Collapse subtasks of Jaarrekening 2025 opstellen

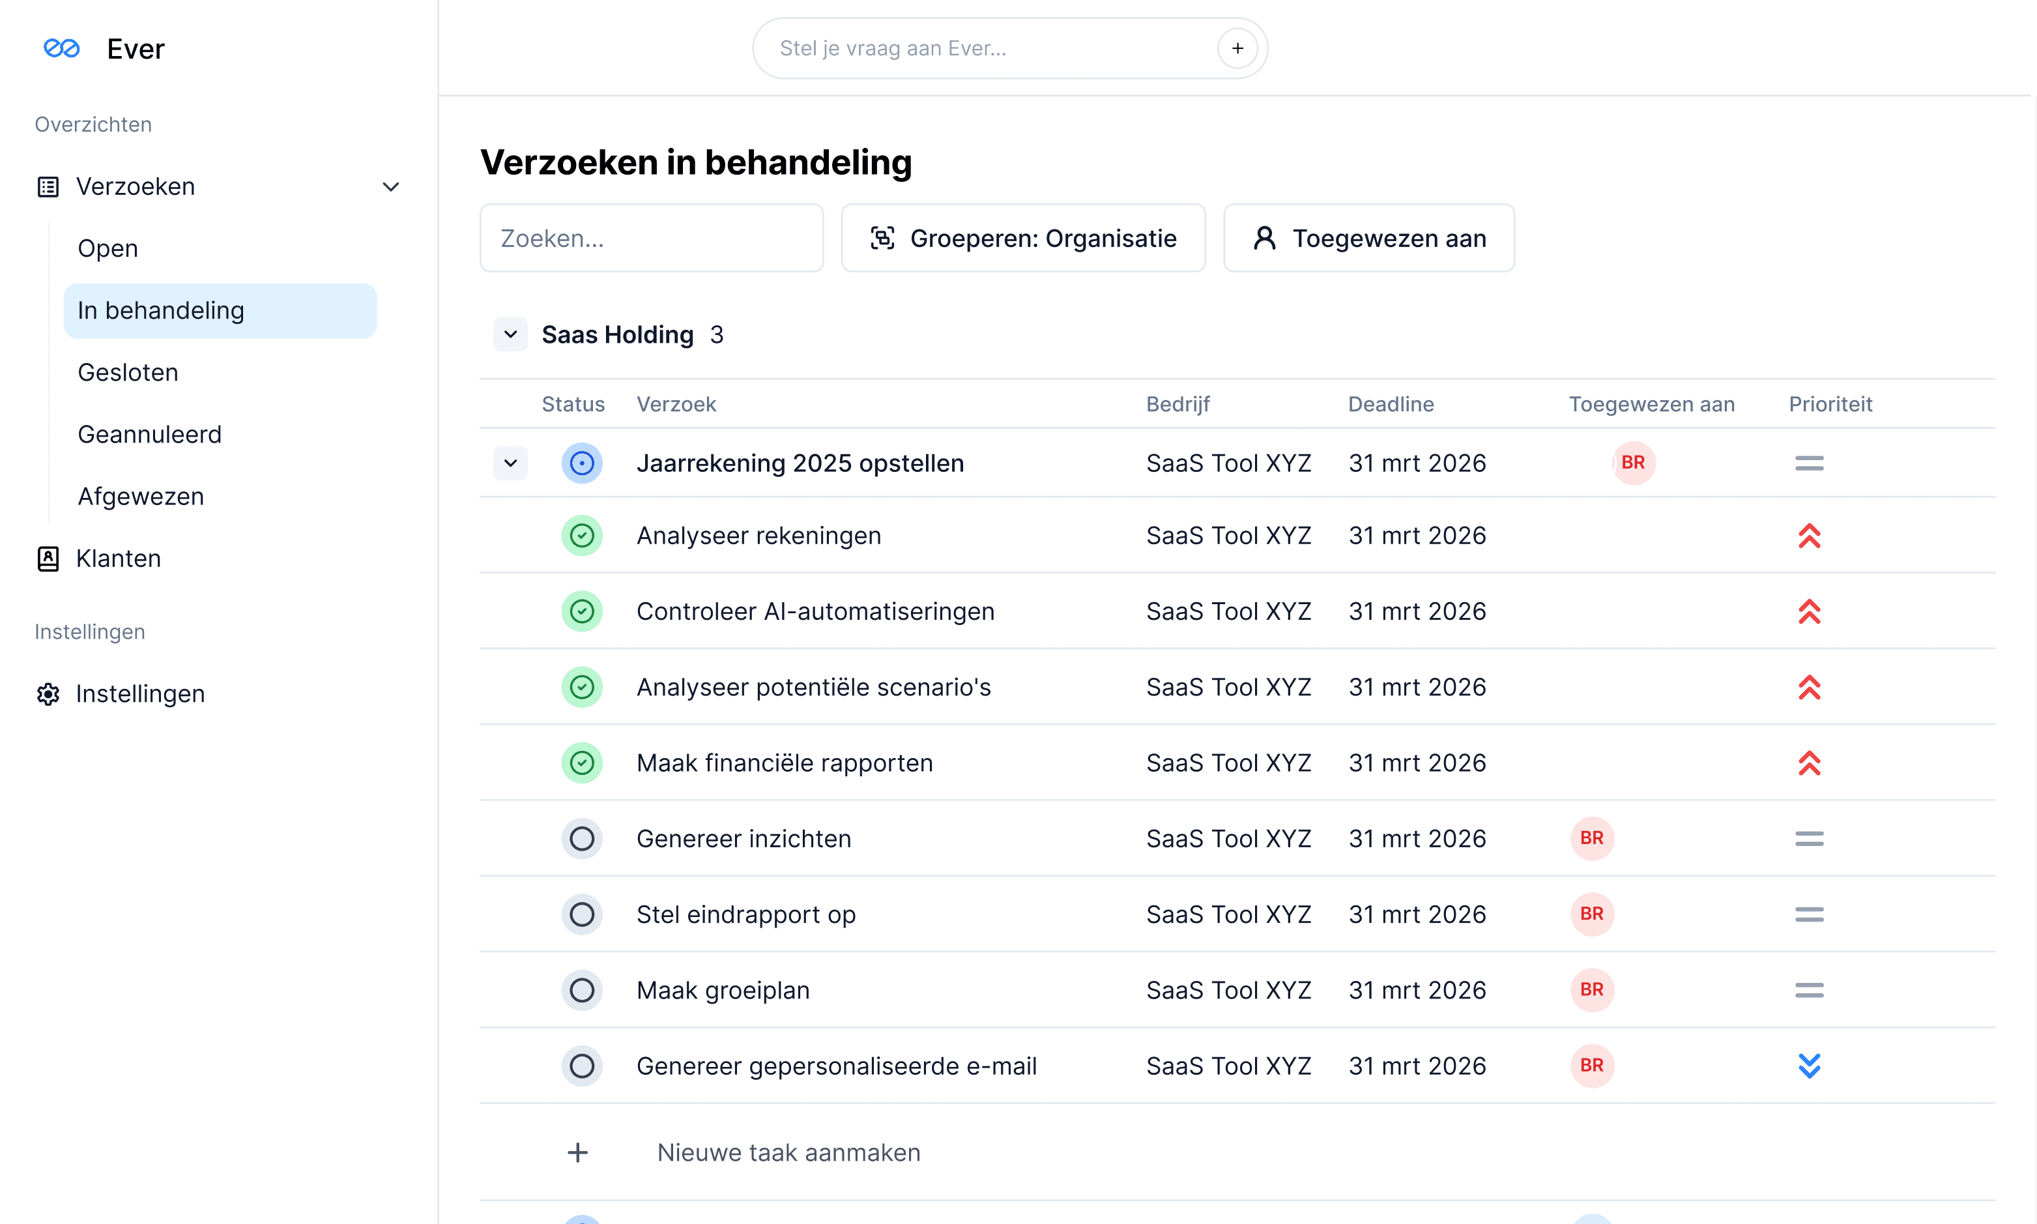[510, 463]
